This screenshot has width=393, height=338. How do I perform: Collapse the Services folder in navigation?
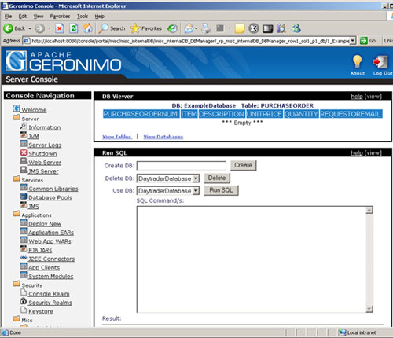click(x=17, y=179)
